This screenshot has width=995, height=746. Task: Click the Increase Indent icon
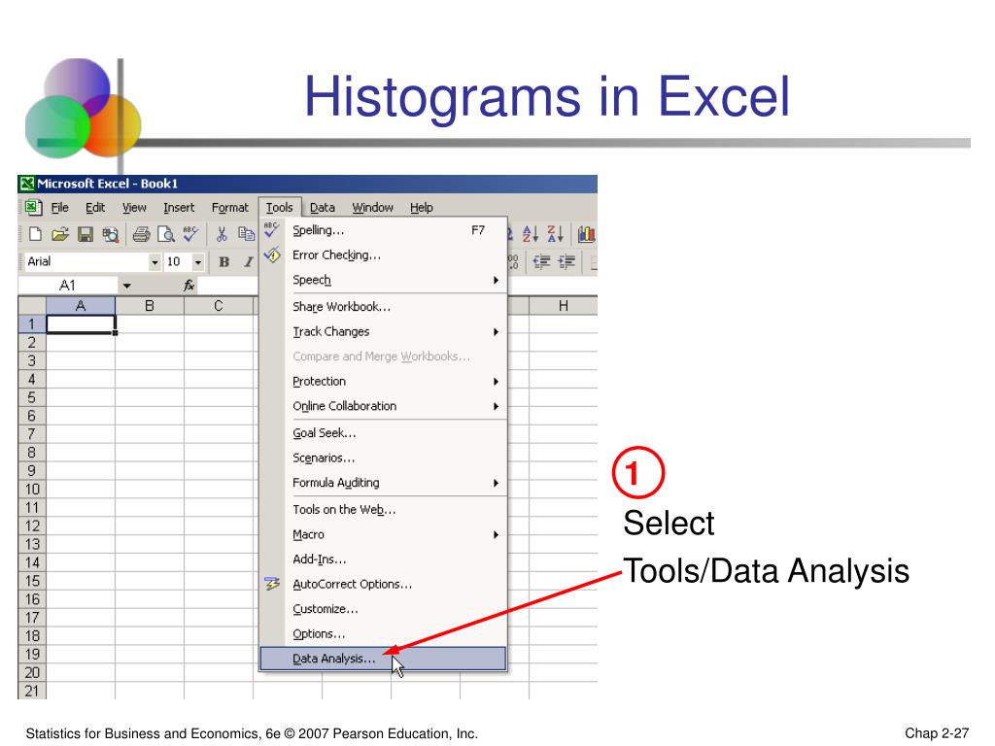[566, 261]
